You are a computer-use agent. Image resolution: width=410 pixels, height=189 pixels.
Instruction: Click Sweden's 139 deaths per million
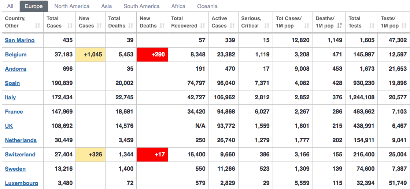(337, 168)
